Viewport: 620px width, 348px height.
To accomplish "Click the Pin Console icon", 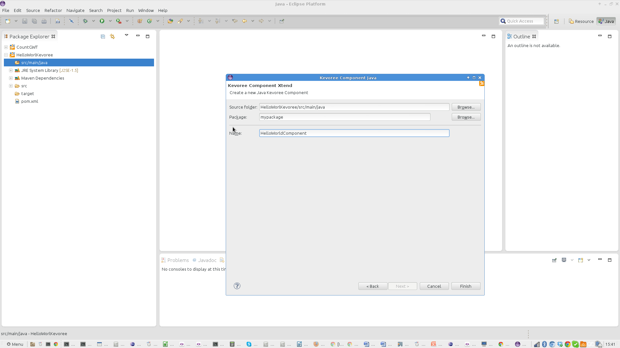I will point(554,260).
